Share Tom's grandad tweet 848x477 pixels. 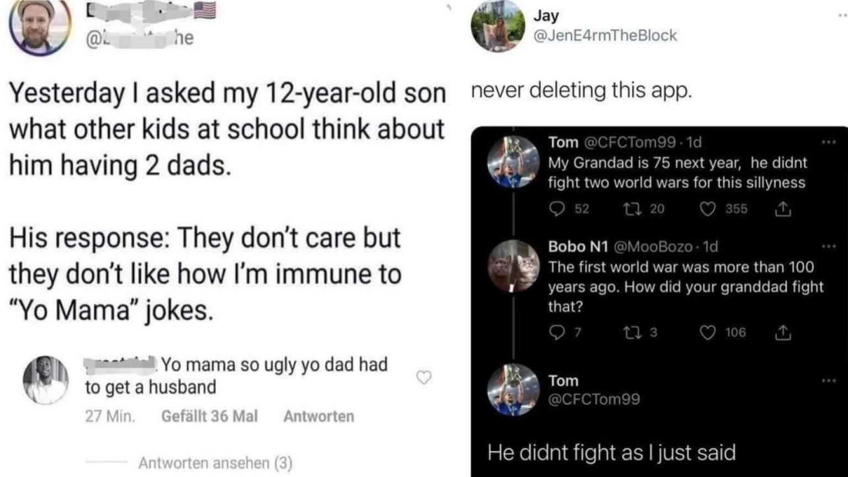(783, 209)
